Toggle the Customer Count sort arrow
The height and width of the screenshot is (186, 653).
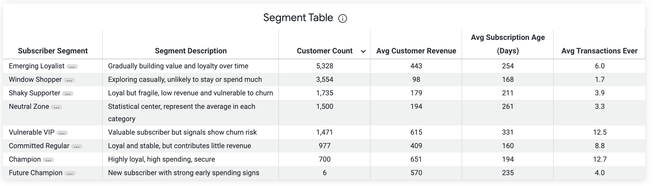(363, 51)
